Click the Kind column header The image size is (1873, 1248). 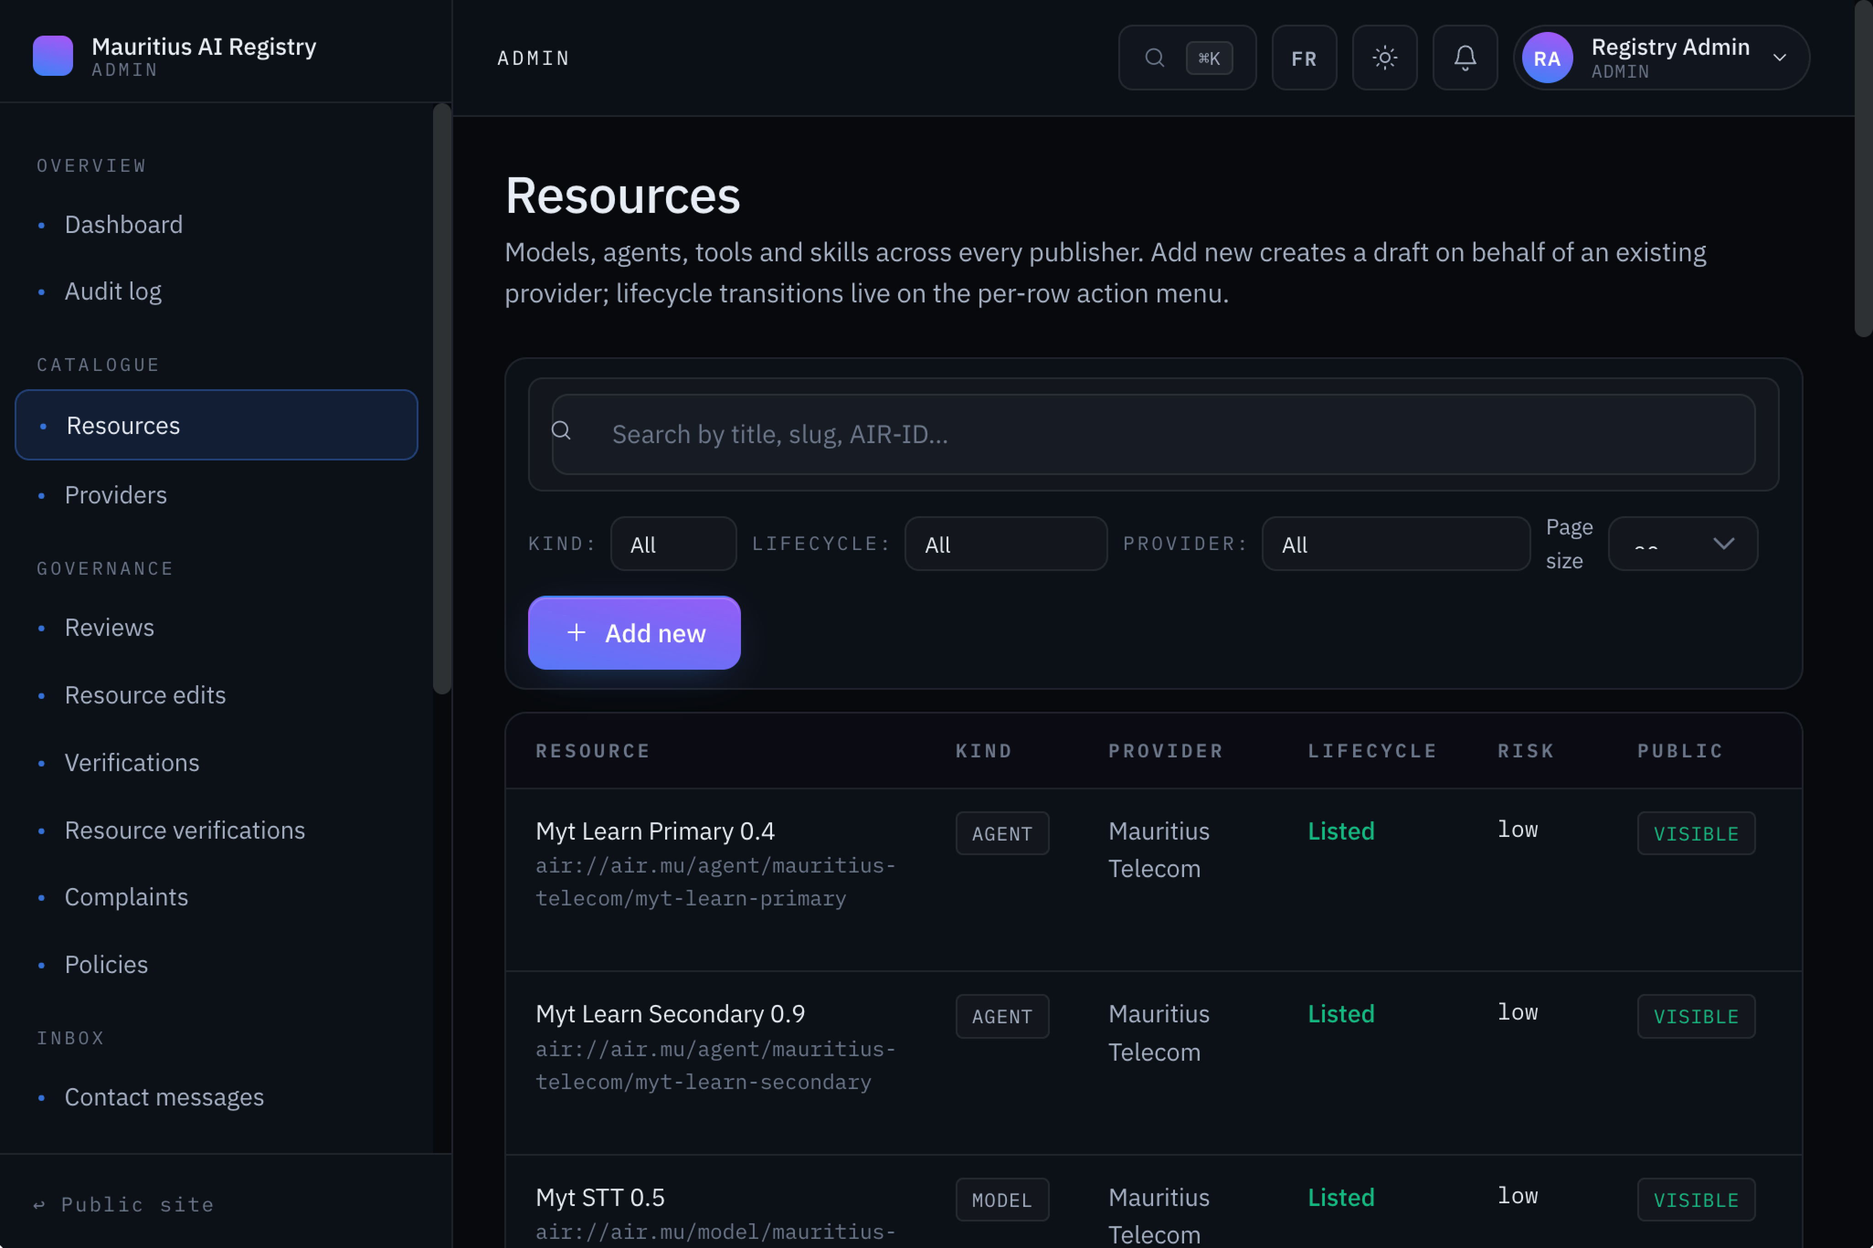coord(984,751)
